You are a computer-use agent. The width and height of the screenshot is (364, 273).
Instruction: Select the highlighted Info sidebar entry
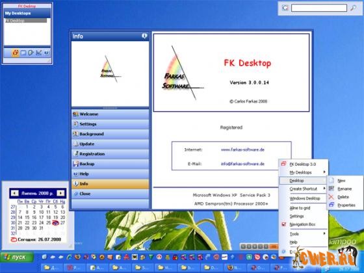110,184
